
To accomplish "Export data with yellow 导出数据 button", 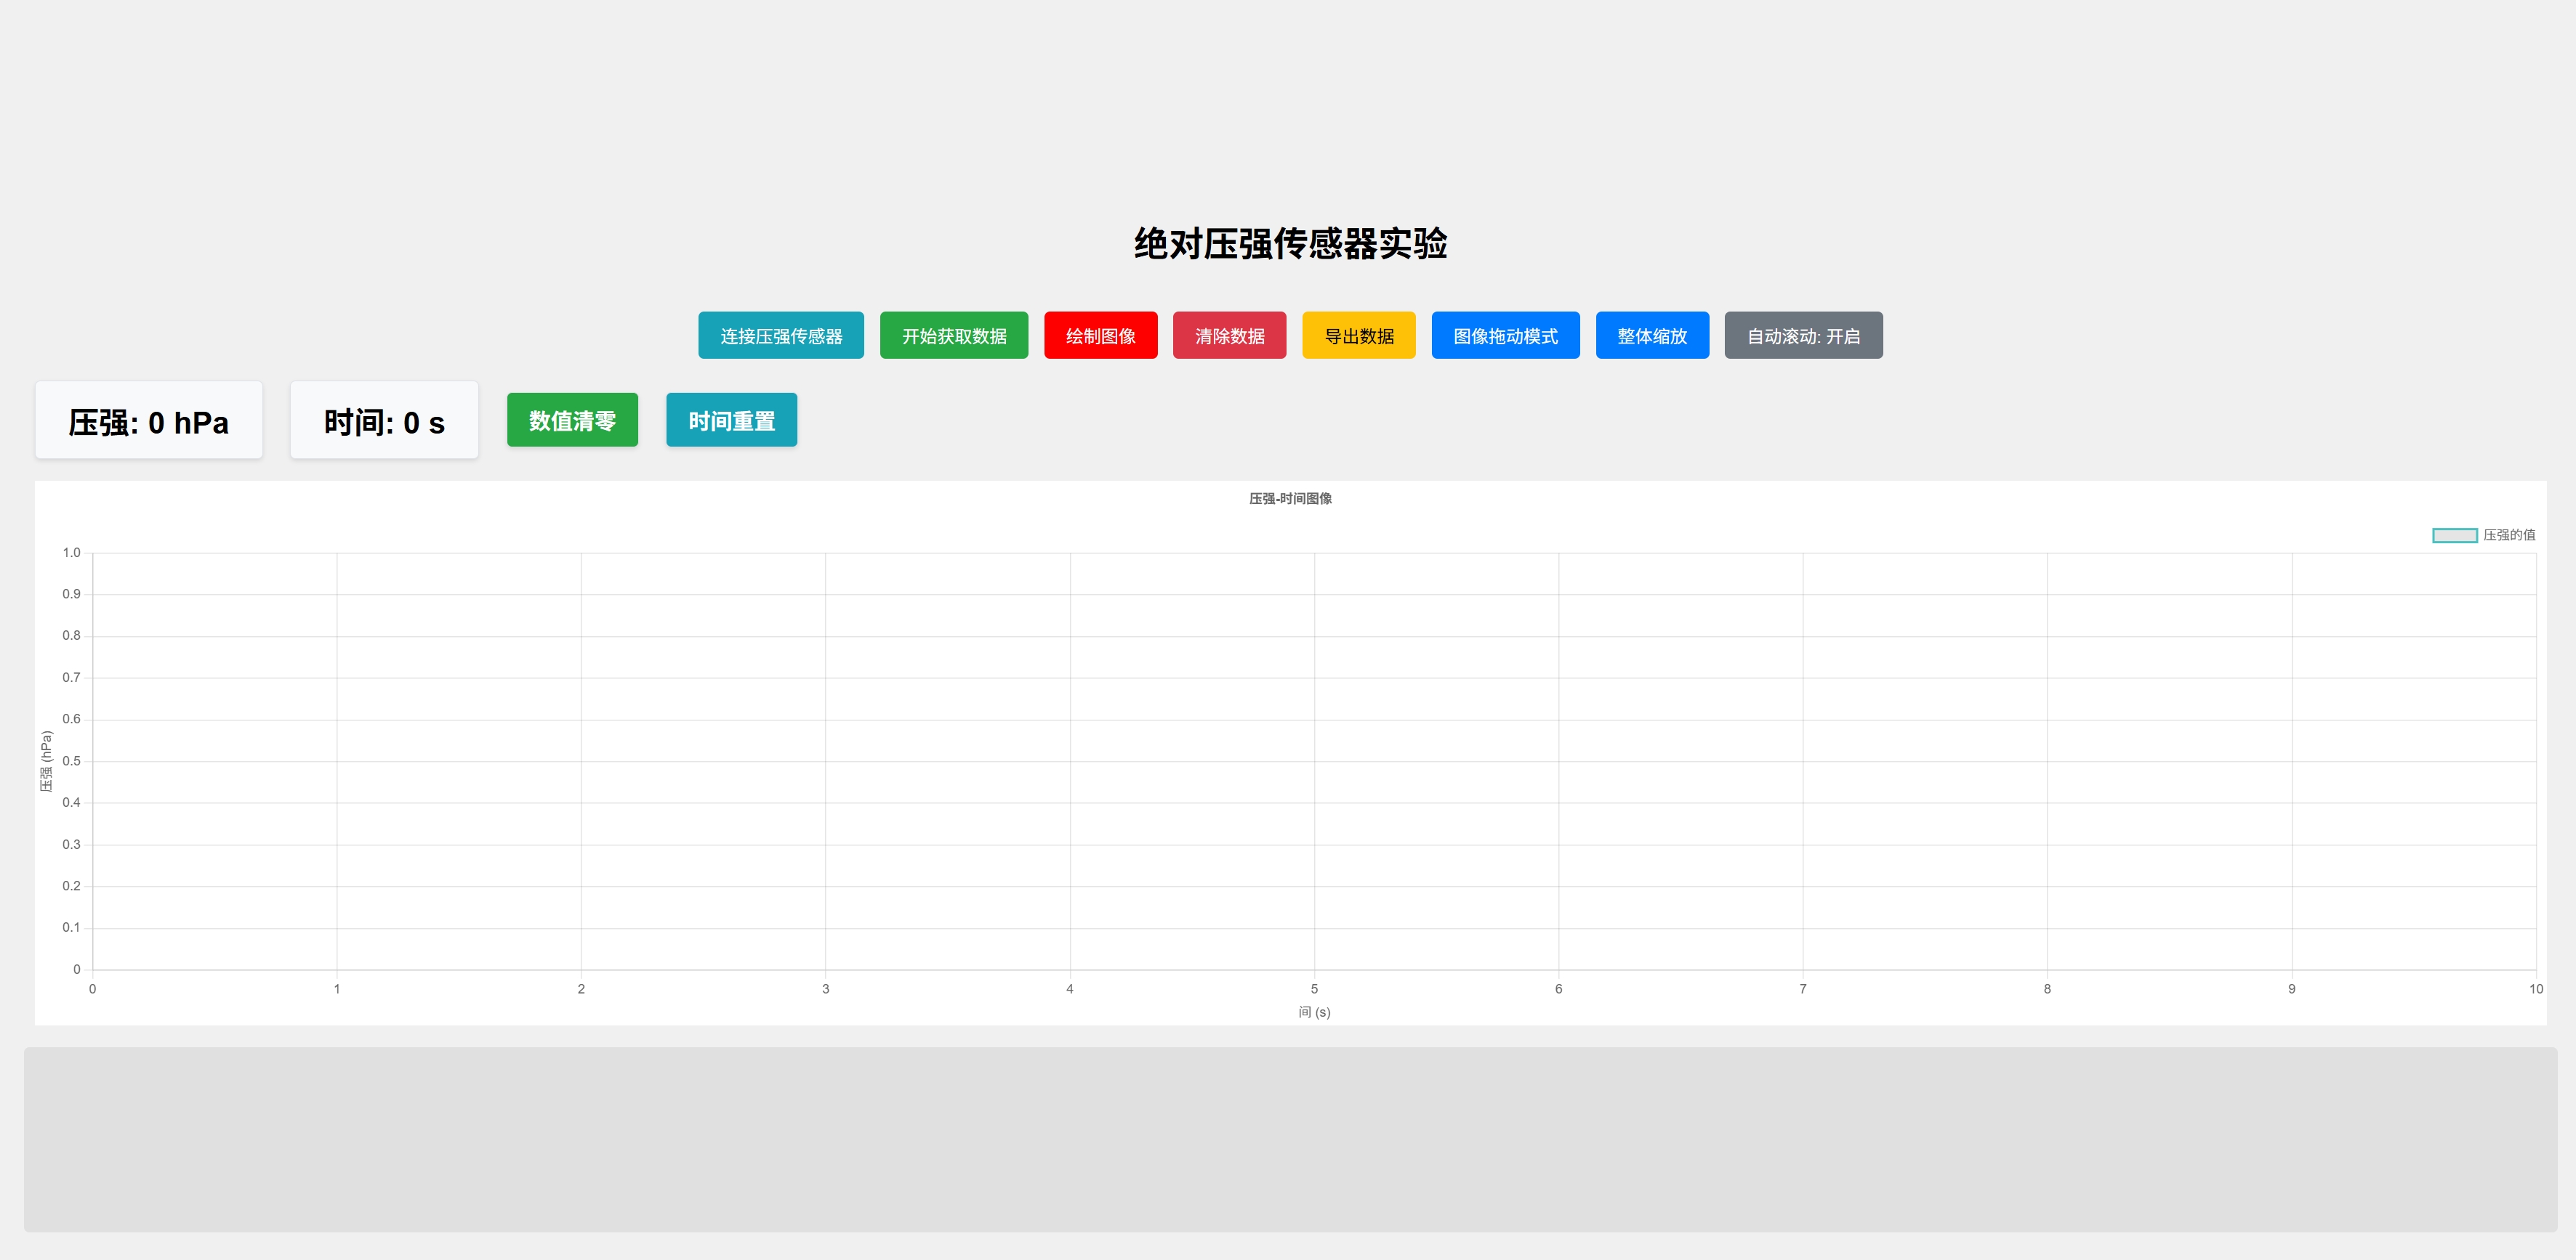I will click(1358, 336).
